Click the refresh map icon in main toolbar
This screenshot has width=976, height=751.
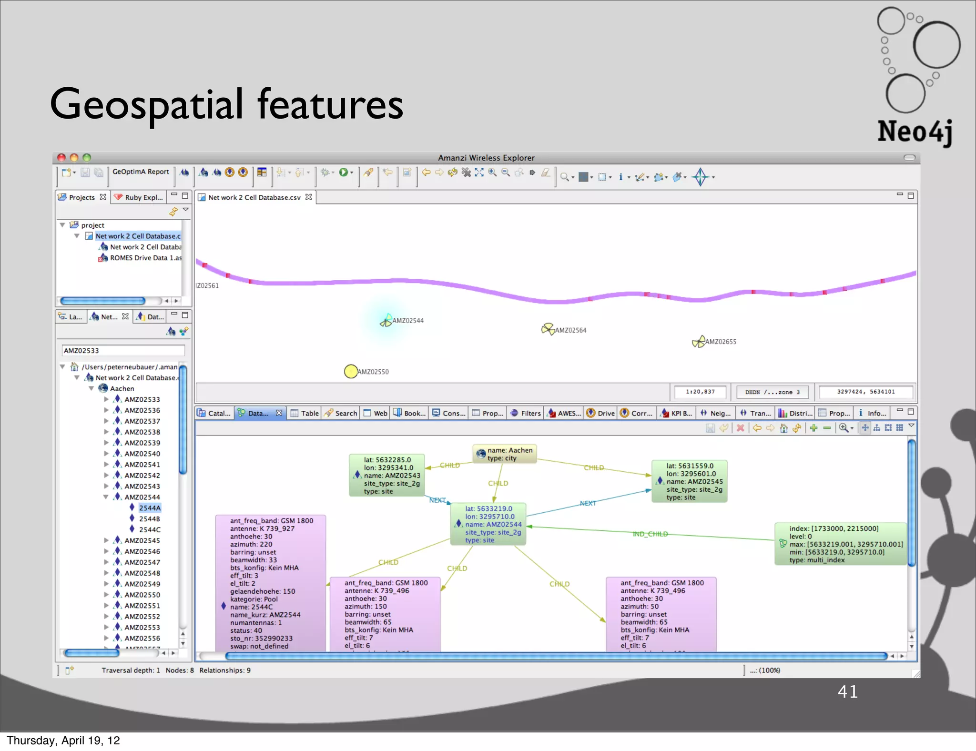click(x=453, y=173)
